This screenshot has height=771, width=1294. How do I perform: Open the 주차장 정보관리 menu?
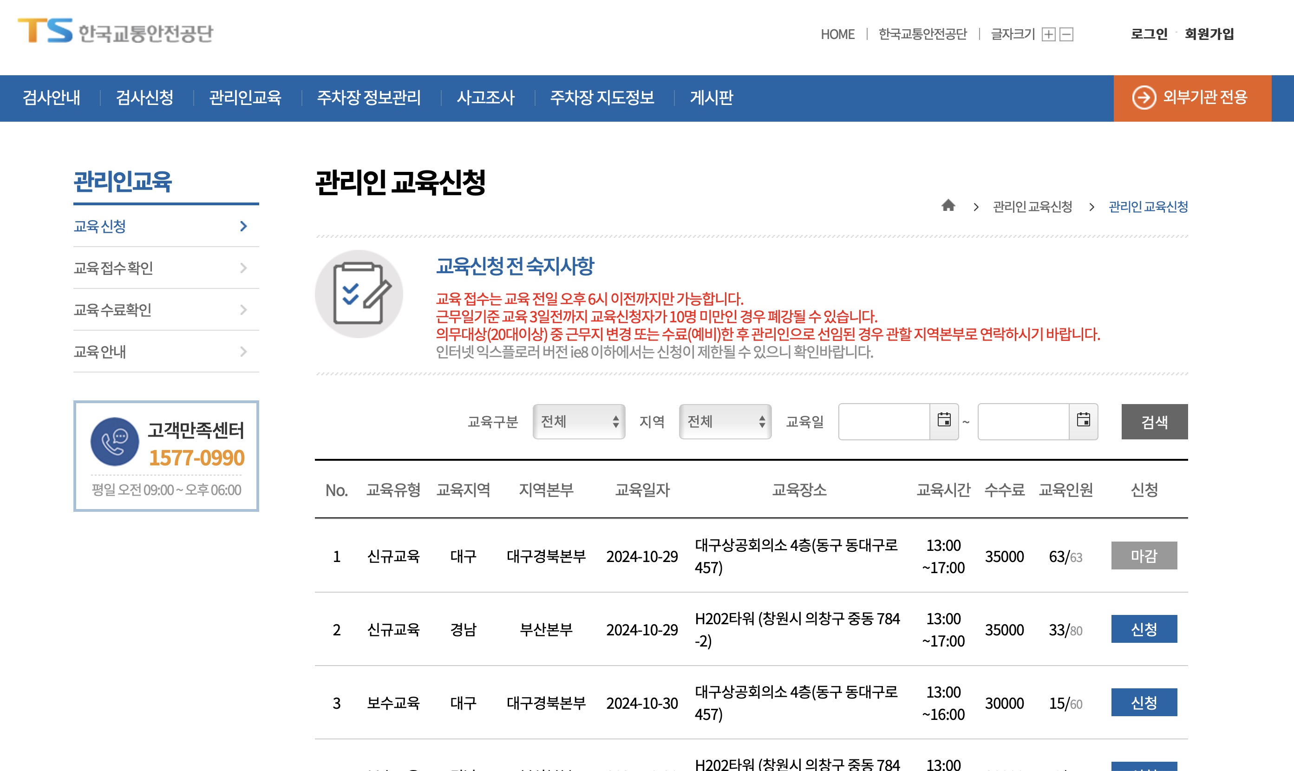[x=370, y=98]
